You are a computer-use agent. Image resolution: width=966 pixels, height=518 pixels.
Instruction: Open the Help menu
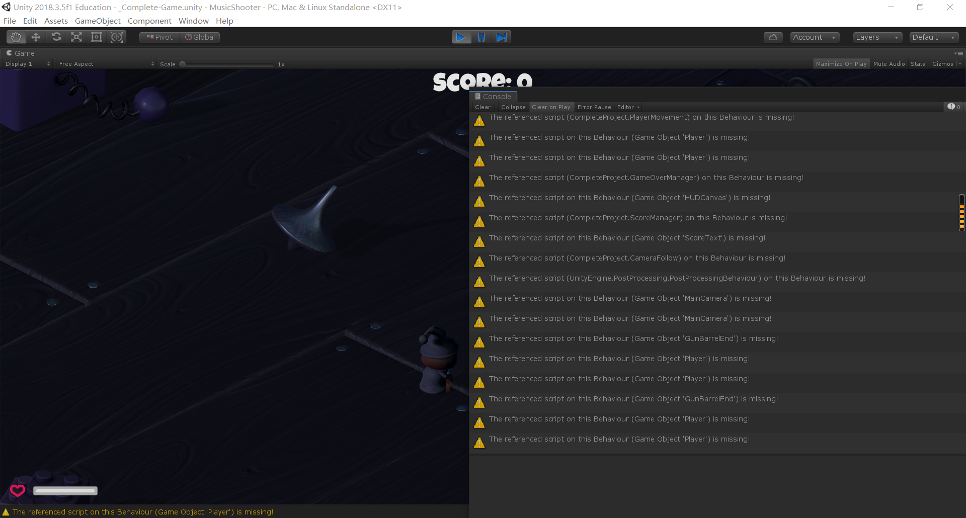tap(224, 21)
